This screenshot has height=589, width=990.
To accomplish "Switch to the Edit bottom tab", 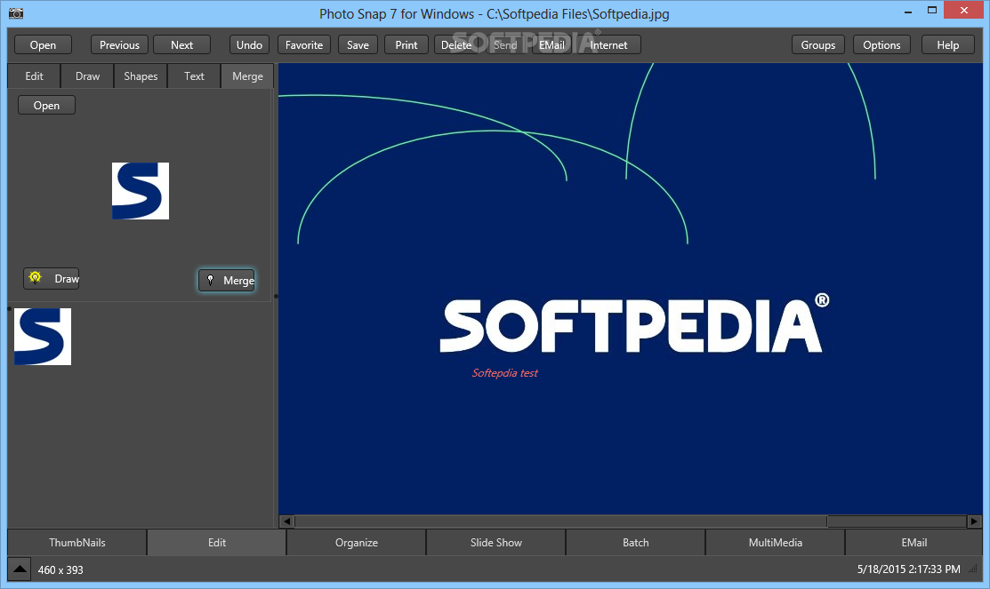I will pyautogui.click(x=216, y=542).
